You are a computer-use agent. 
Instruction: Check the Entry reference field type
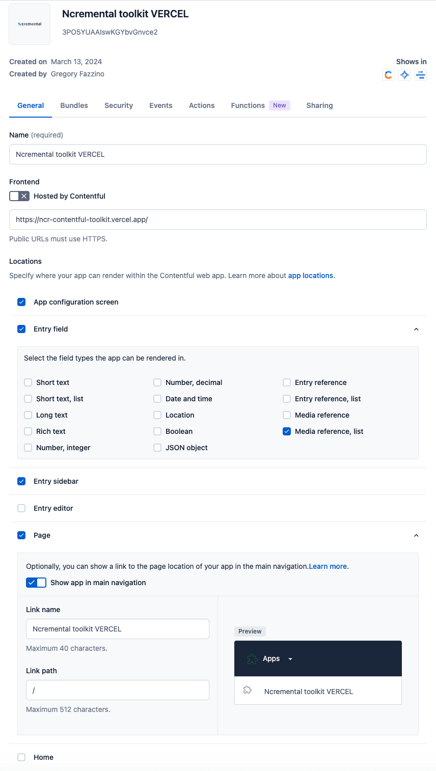287,382
